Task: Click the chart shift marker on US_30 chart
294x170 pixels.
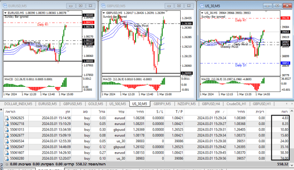Action: point(266,12)
